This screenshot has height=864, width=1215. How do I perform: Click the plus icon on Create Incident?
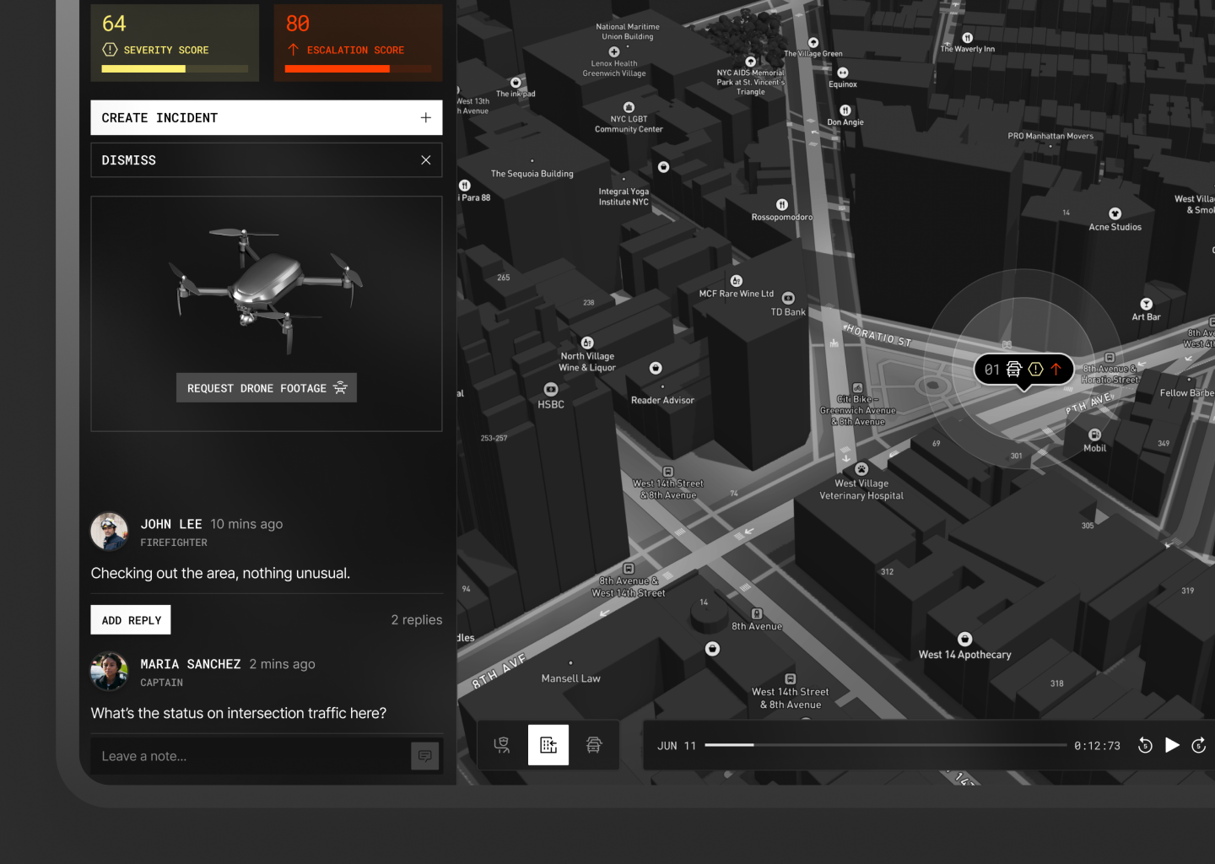pyautogui.click(x=425, y=118)
